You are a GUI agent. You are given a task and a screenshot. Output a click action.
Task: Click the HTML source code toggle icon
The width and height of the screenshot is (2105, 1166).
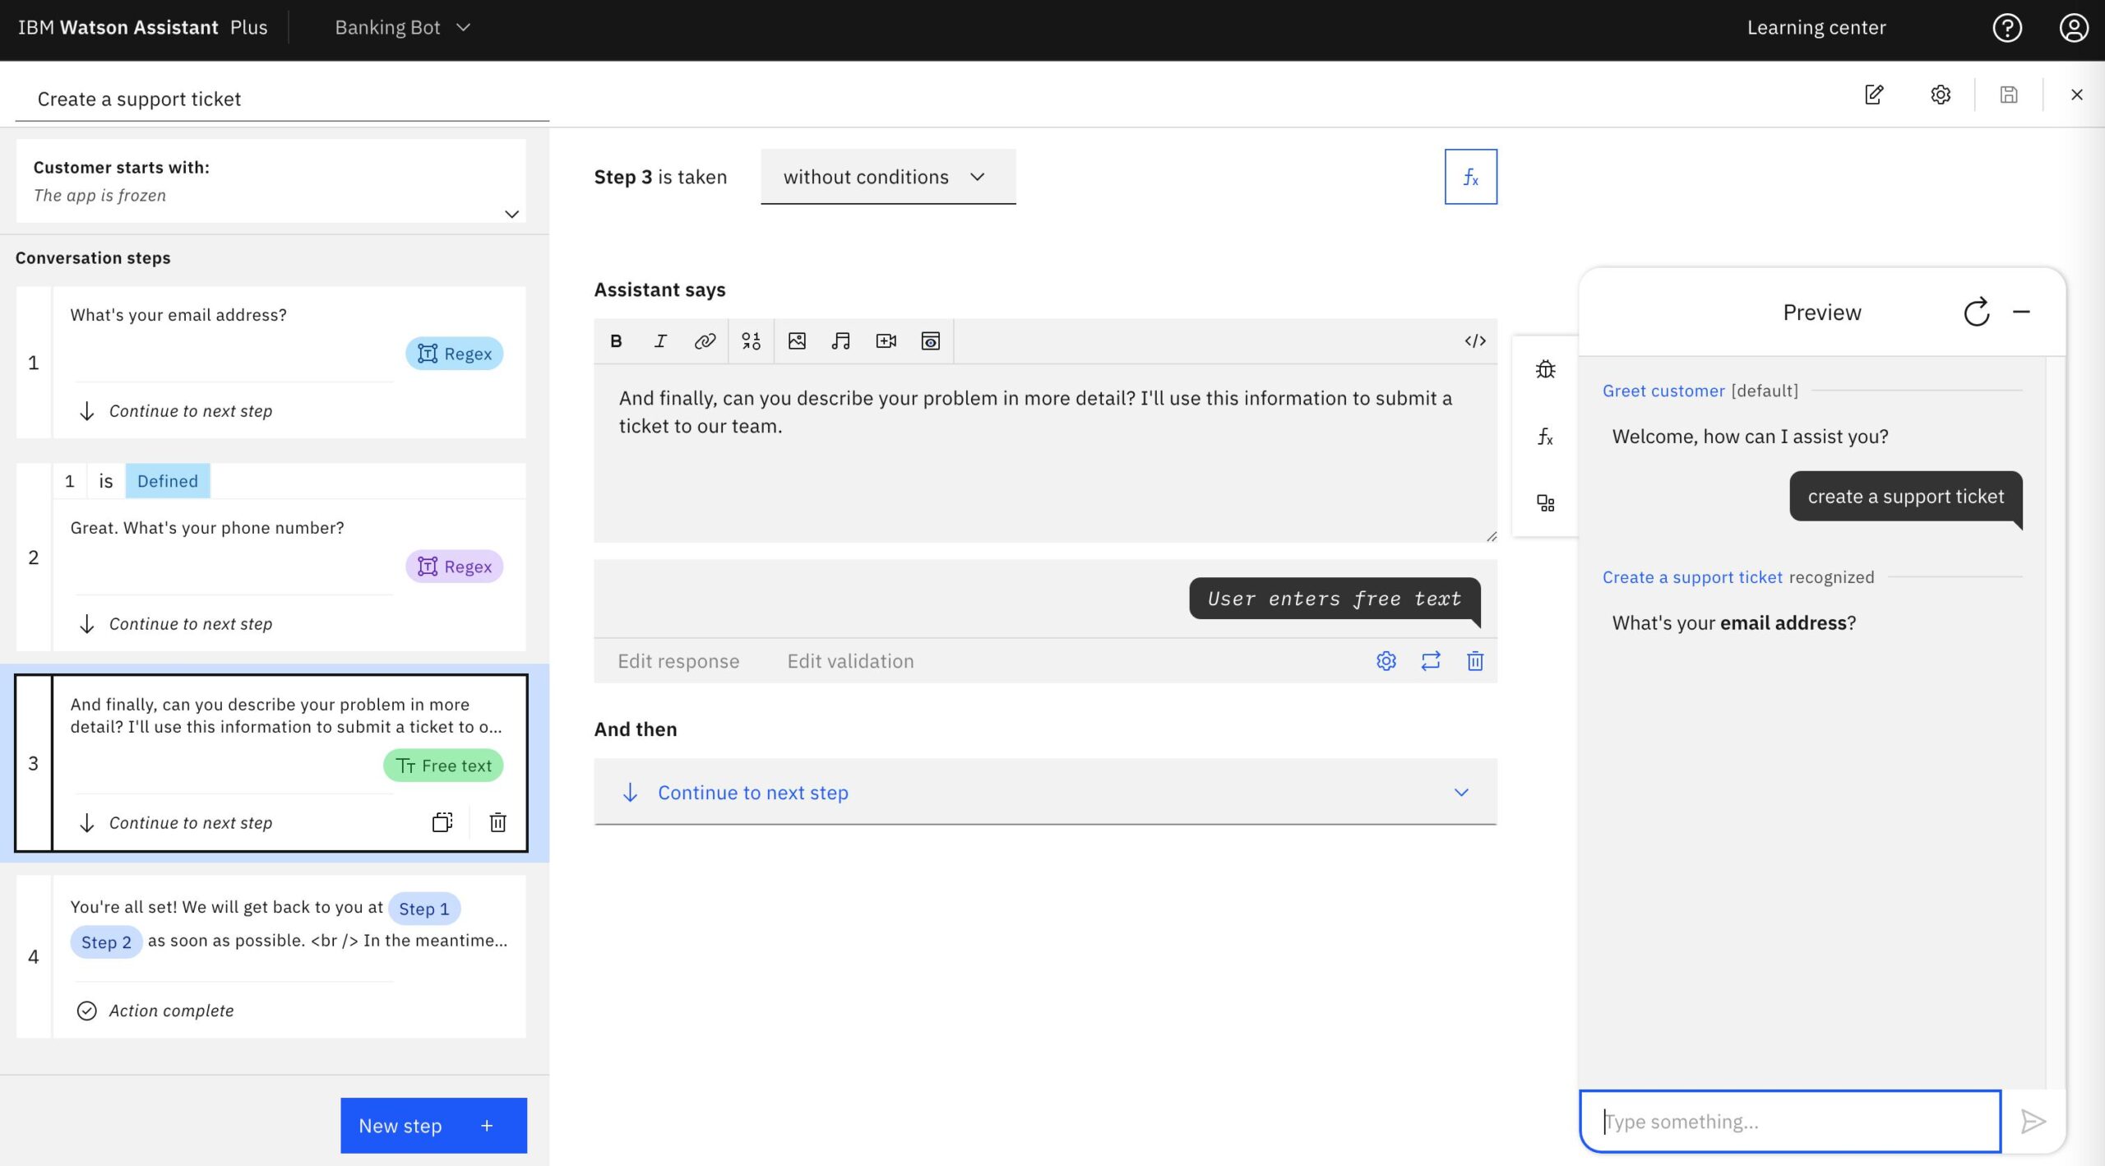(1473, 340)
